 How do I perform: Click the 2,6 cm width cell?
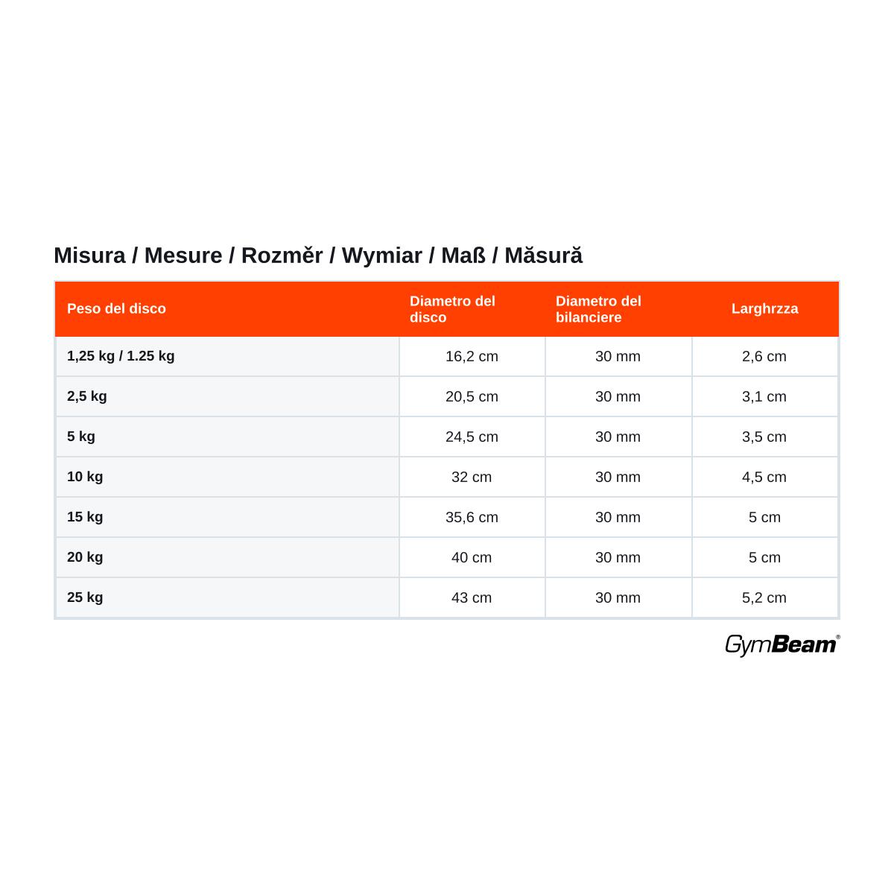(764, 356)
